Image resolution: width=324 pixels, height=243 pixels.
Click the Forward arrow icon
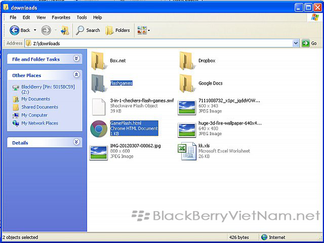tap(46, 30)
